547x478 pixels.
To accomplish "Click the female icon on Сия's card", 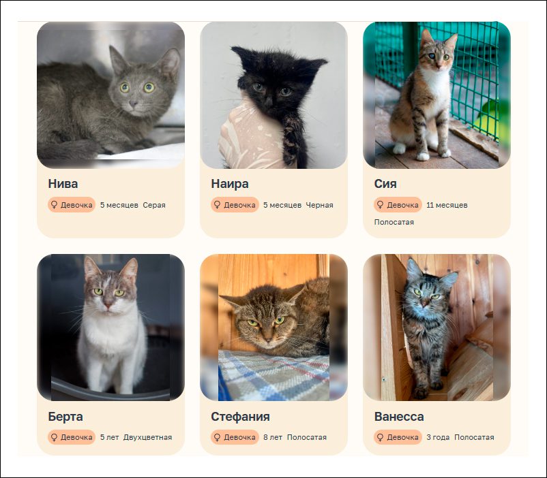I will pos(381,205).
